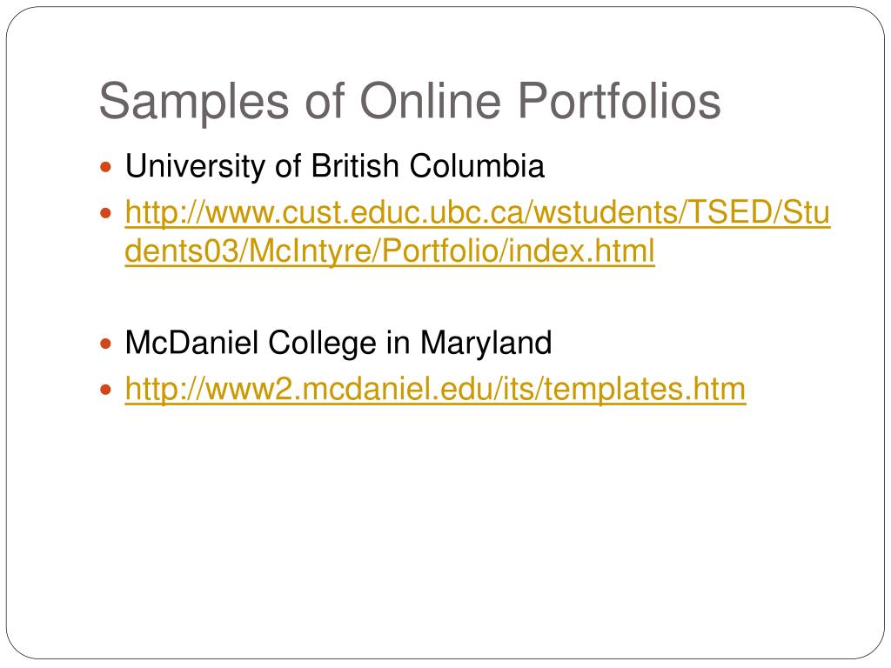Open the cust.educ.ubc.ca portfolio link
The height and width of the screenshot is (668, 891).
[x=478, y=231]
